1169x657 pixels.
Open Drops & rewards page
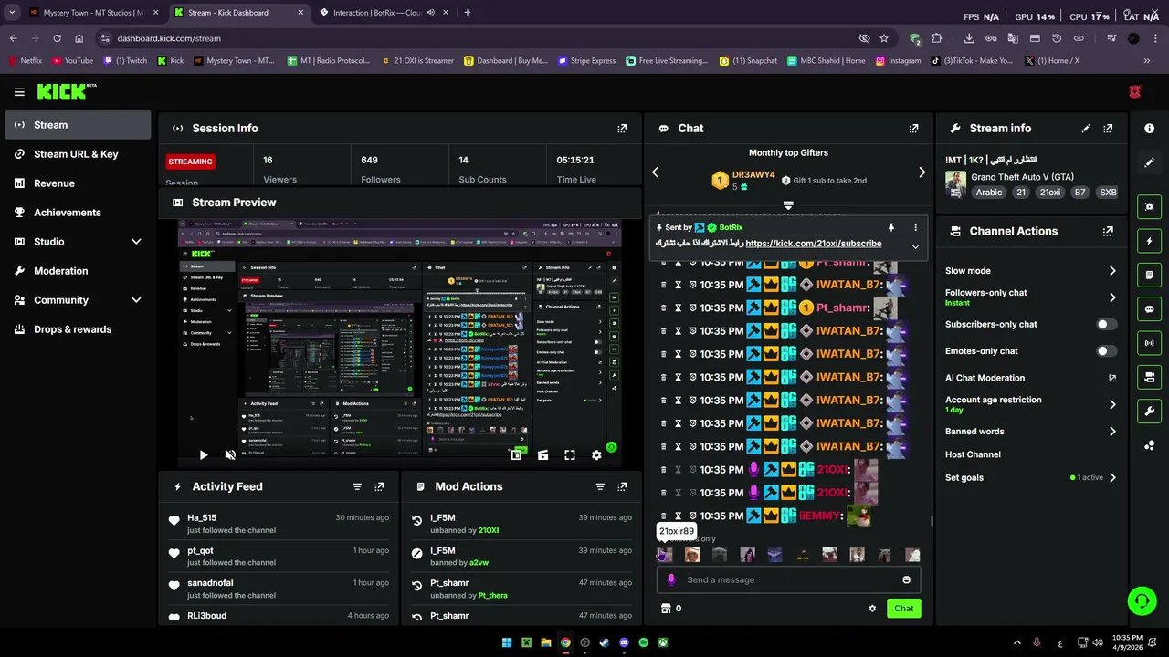pyautogui.click(x=78, y=329)
